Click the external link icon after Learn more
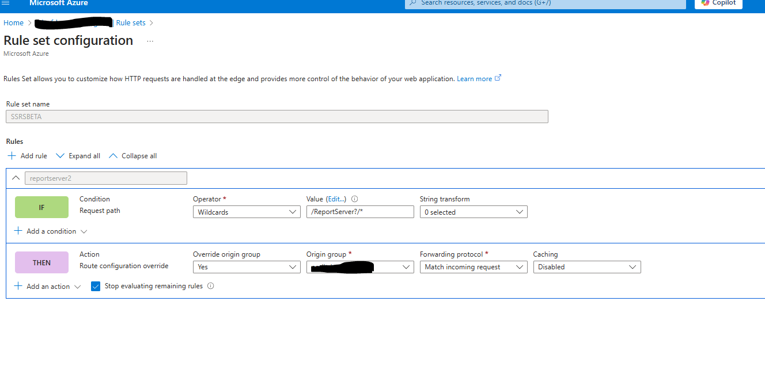Screen dimensions: 765x389 (498, 78)
